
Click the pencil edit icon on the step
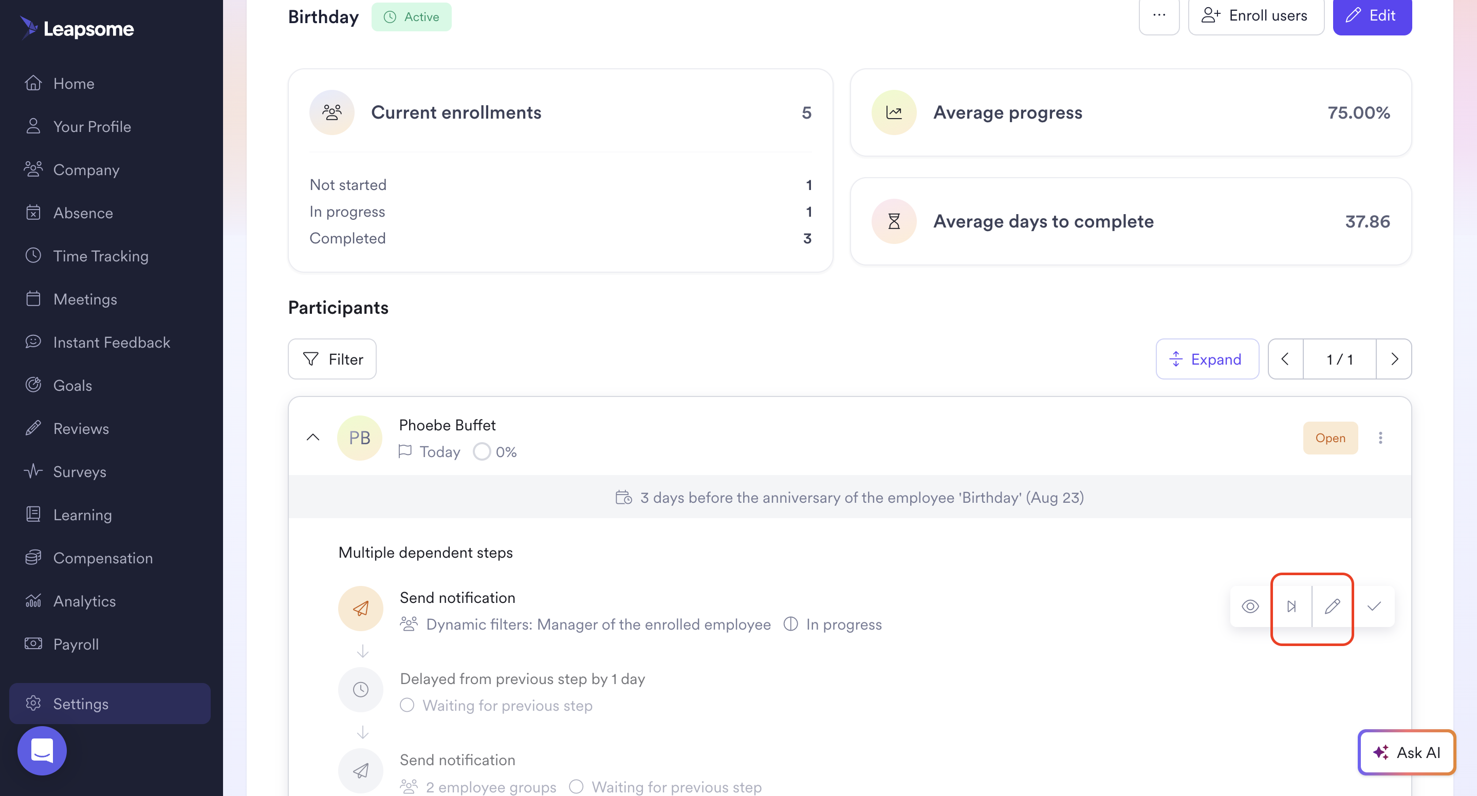(1333, 607)
